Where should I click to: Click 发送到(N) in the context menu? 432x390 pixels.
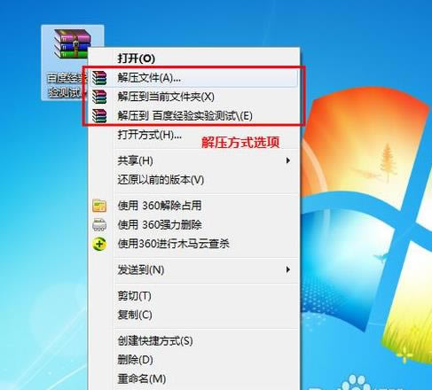193,269
